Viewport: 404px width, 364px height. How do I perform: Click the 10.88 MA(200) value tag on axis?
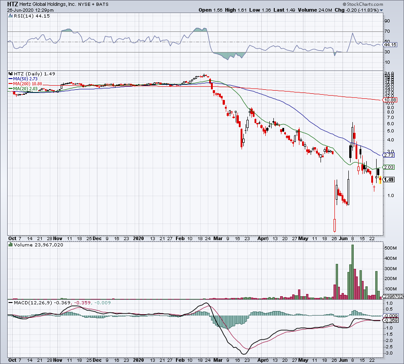(x=388, y=99)
